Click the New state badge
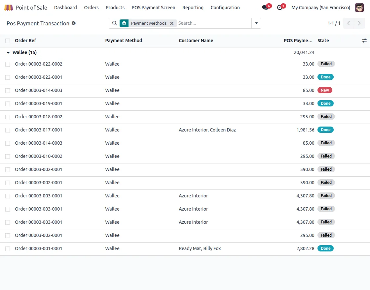The image size is (370, 290). tap(325, 90)
